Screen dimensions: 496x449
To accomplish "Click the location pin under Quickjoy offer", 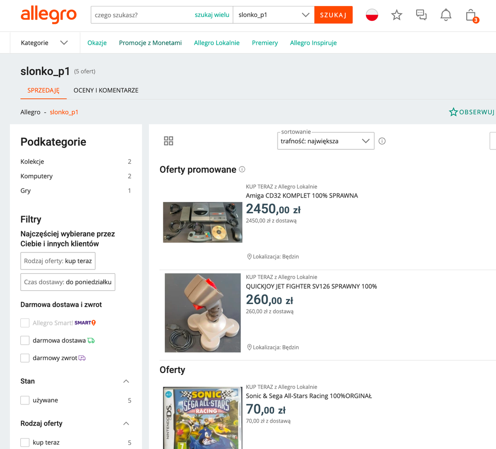I will [249, 347].
